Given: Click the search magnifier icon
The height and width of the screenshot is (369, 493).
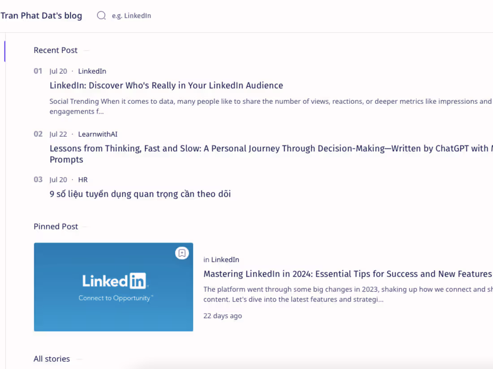Looking at the screenshot, I should click(101, 15).
